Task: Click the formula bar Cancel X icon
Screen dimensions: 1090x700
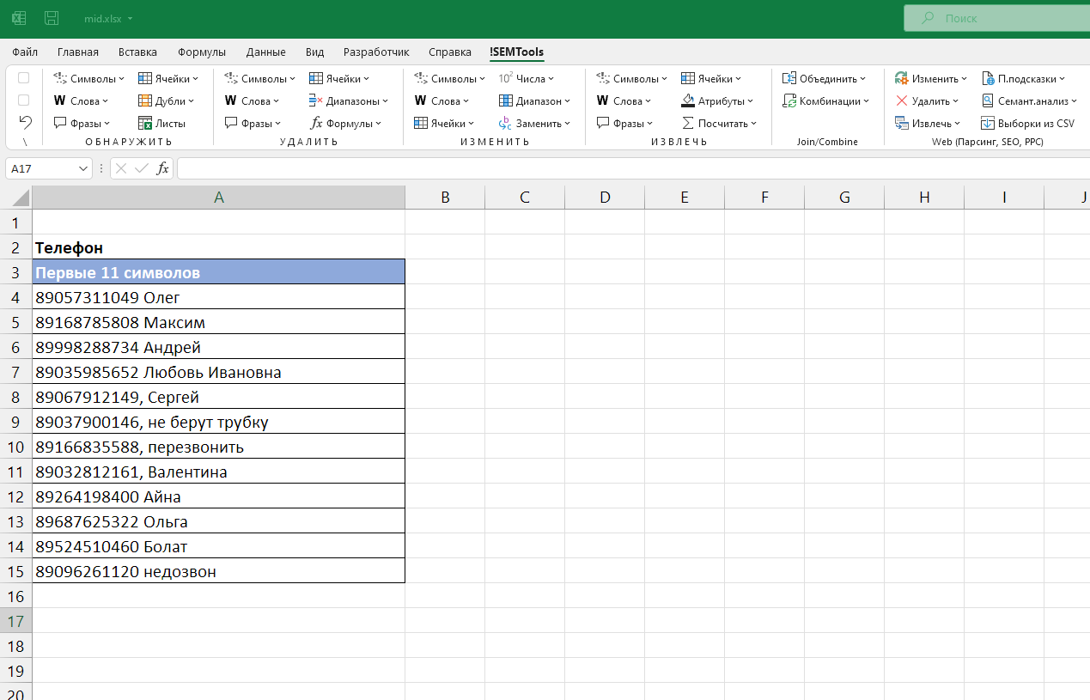Action: click(x=121, y=168)
